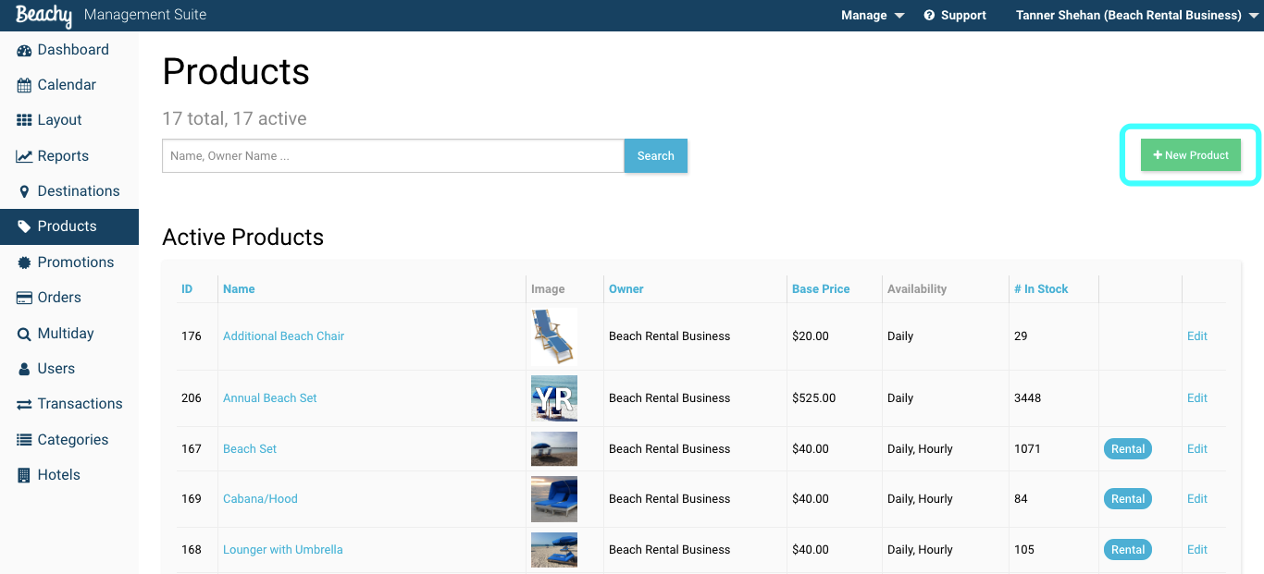
Task: Open Lounger with Umbrella product link
Action: (283, 550)
